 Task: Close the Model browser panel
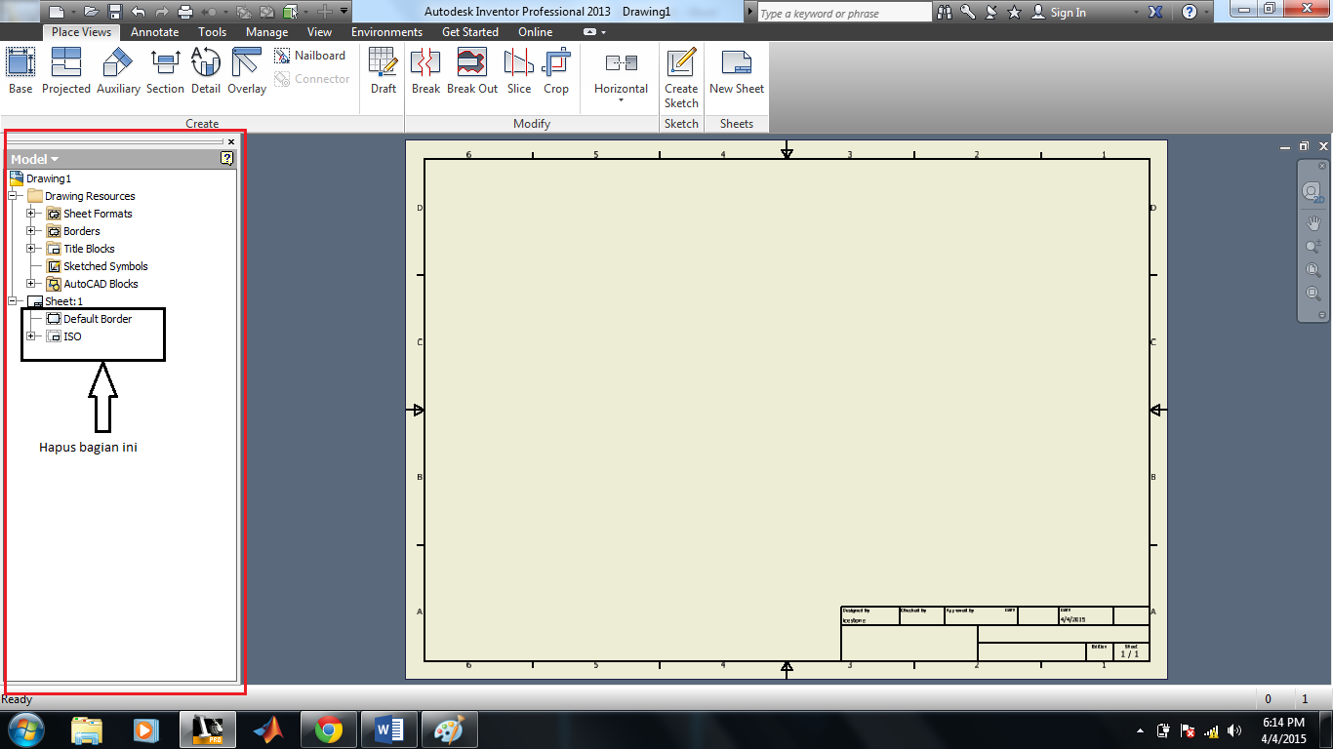point(231,142)
